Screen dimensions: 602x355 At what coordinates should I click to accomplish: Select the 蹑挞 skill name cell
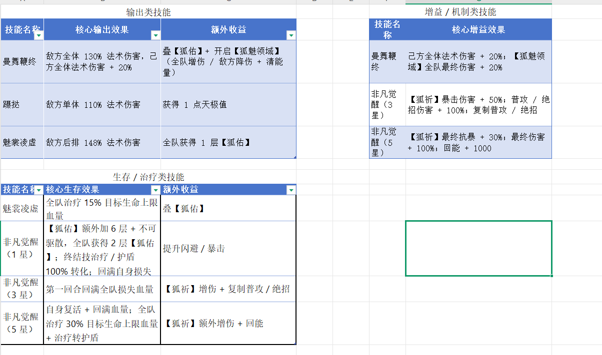coord(22,105)
